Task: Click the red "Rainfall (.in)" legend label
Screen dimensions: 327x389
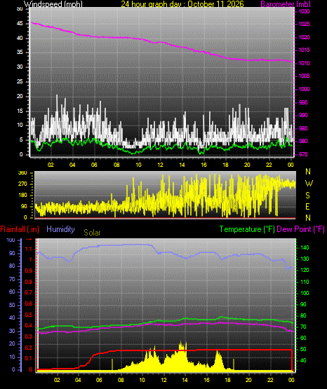Action: (x=20, y=229)
